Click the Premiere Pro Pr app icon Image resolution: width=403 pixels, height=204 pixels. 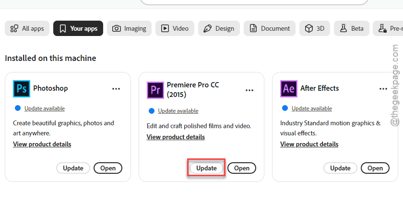click(155, 90)
